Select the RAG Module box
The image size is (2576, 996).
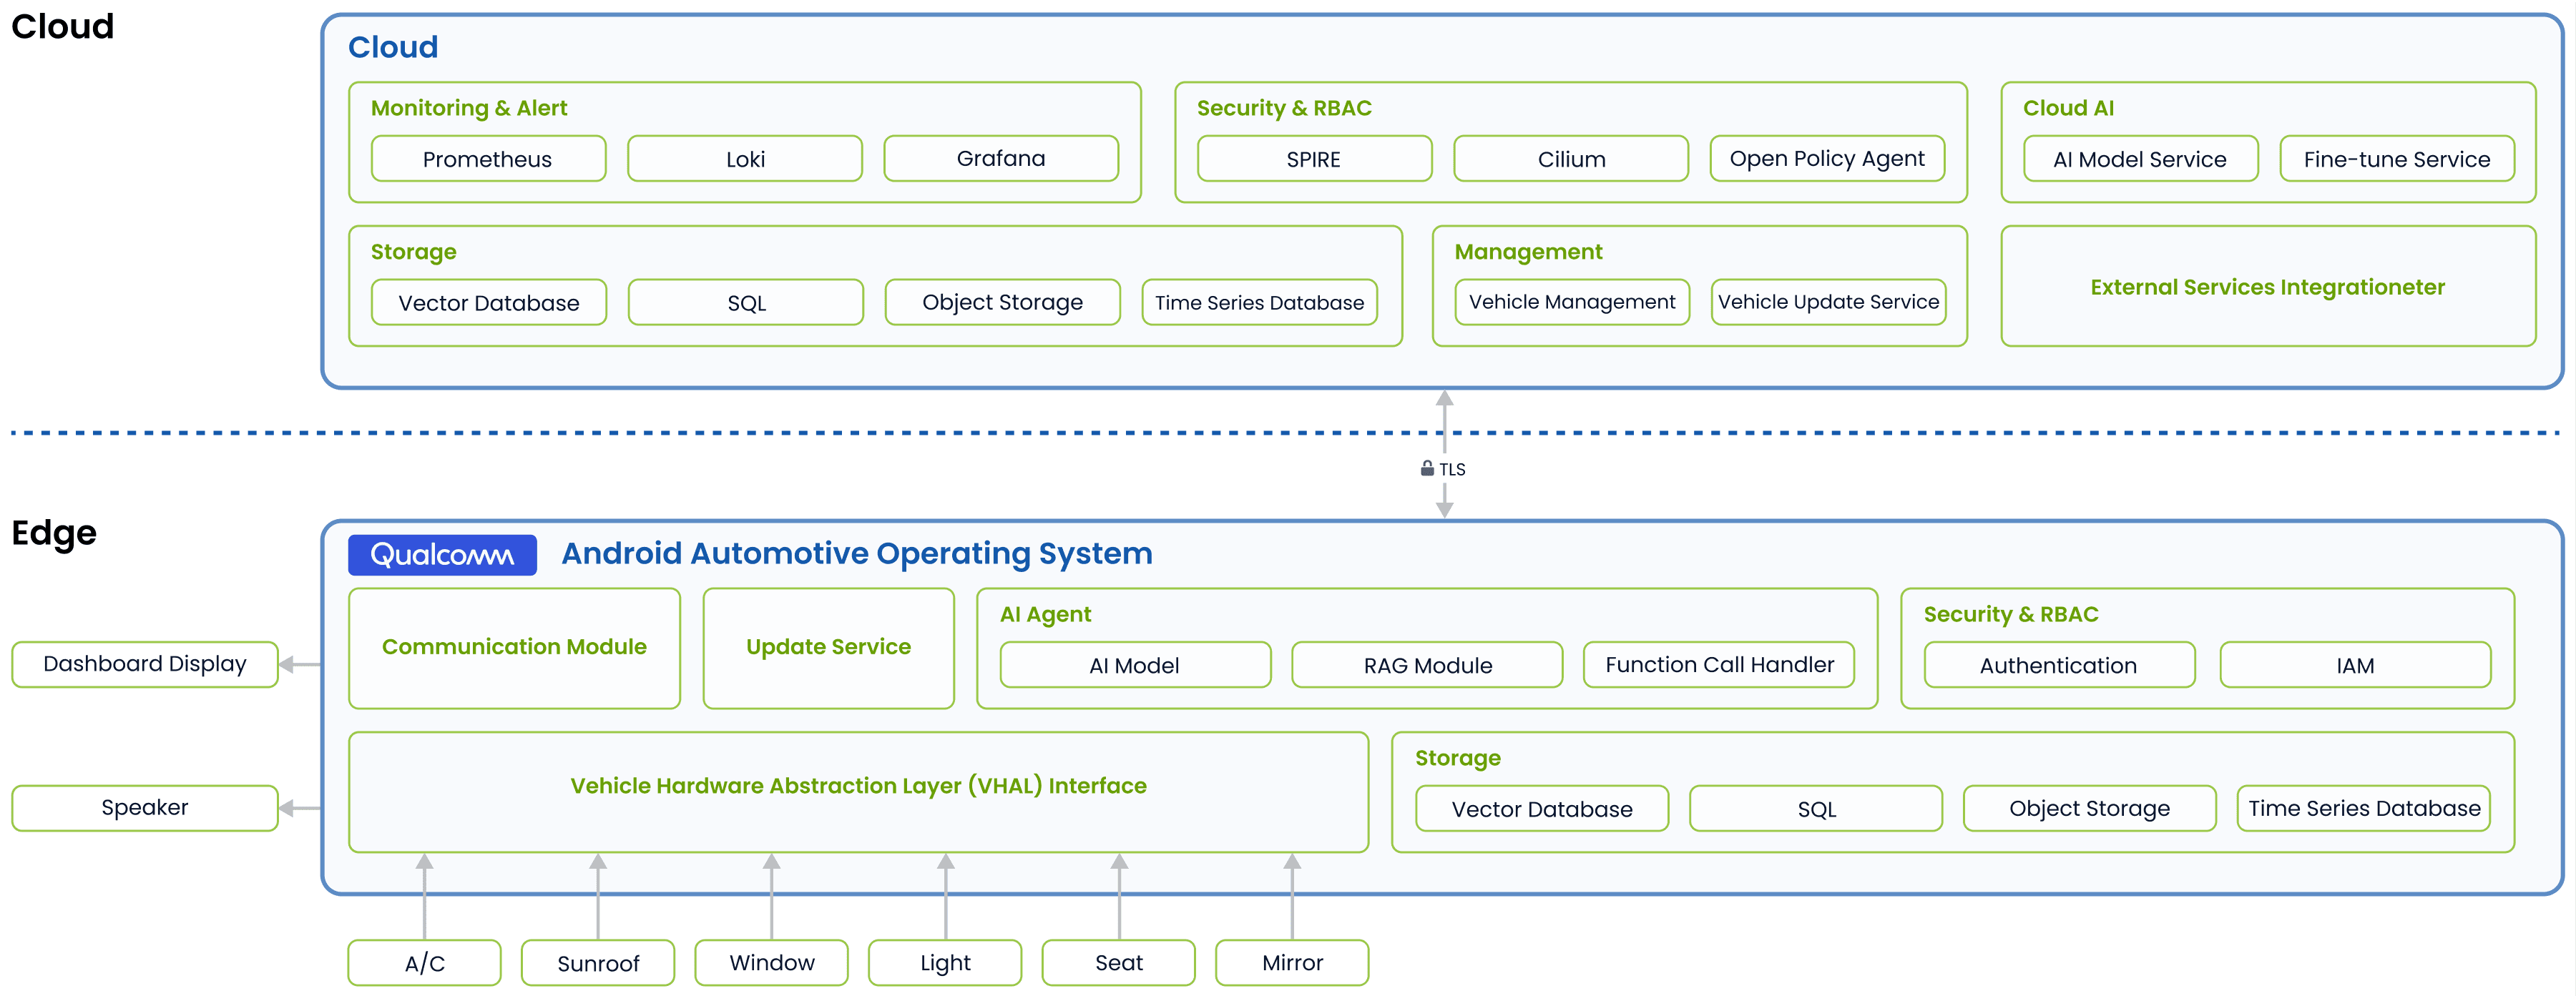[1427, 665]
